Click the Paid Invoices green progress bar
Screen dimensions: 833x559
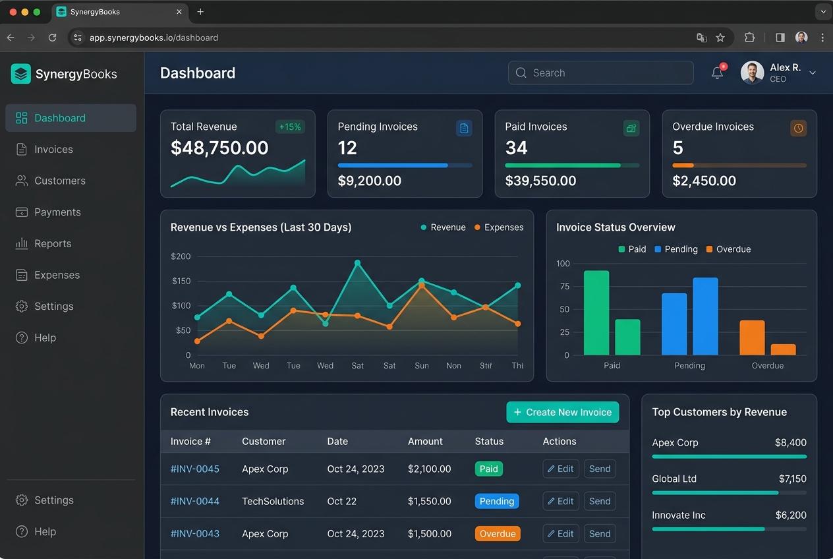(x=572, y=165)
